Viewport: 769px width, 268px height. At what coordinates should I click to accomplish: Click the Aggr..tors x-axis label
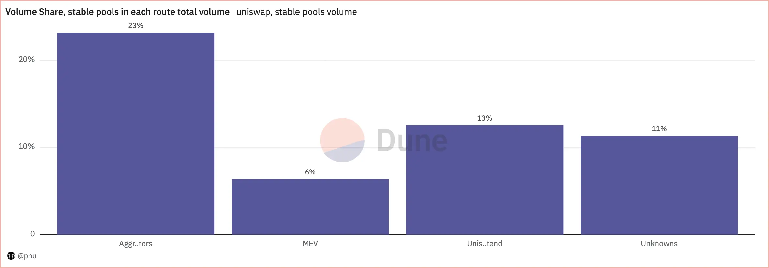136,244
